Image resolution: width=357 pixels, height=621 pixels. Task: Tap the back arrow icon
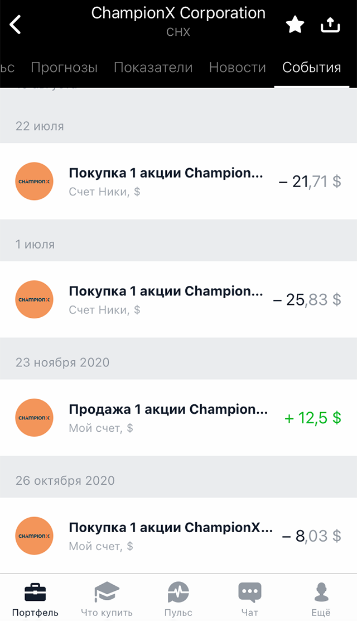click(16, 25)
